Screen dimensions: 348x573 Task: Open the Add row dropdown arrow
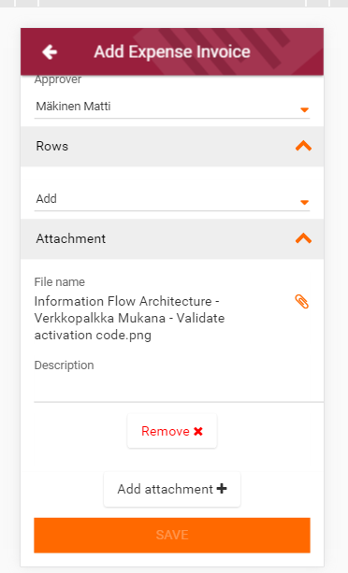click(305, 202)
